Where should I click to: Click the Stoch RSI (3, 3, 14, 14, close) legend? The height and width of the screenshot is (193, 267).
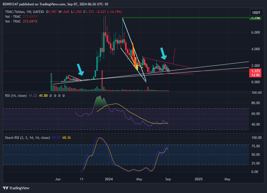pyautogui.click(x=27, y=138)
